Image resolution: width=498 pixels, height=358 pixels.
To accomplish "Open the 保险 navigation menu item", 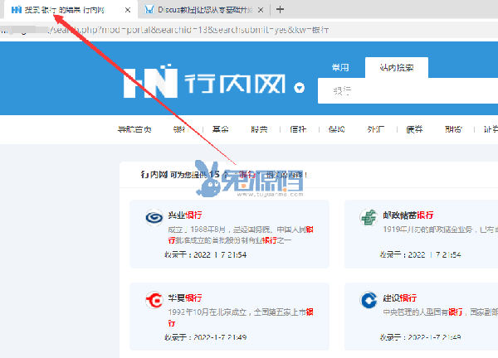I will 337,129.
